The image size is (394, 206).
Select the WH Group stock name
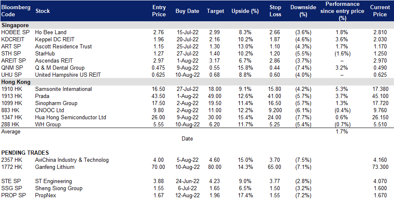click(x=48, y=124)
